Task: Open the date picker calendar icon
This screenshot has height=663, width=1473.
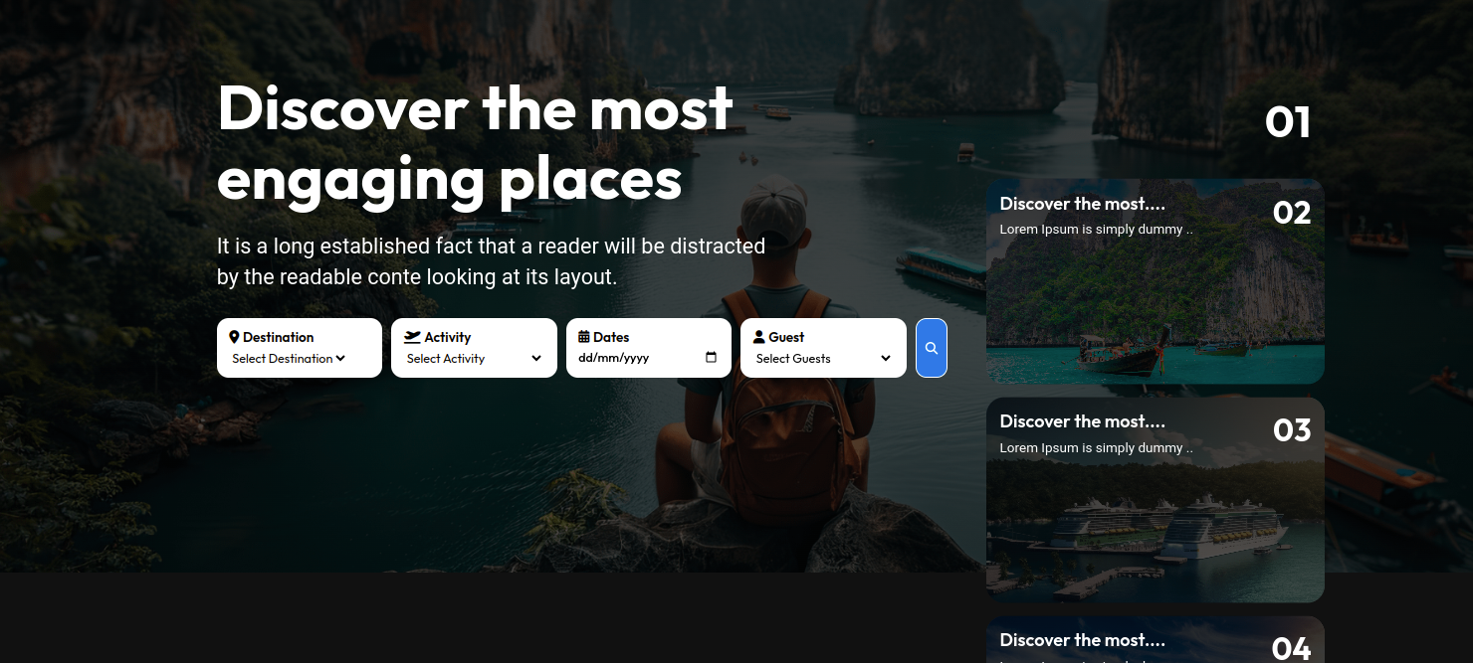Action: [x=711, y=358]
